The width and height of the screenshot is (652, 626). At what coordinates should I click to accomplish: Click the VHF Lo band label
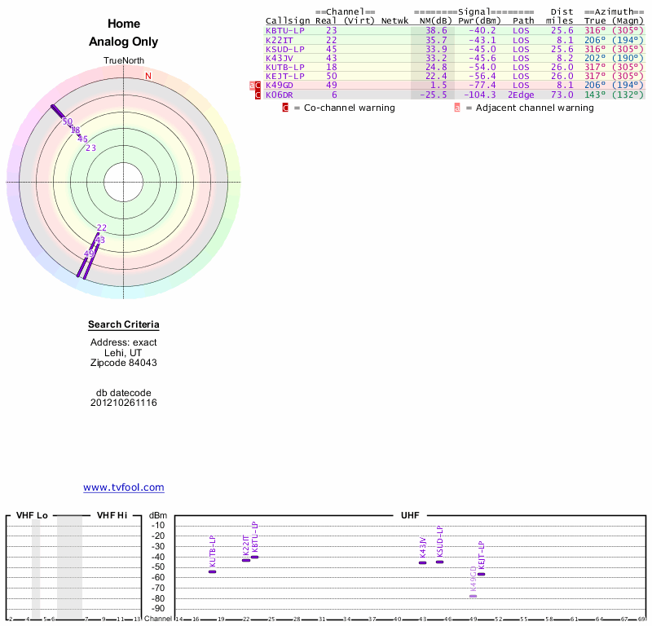pos(32,515)
